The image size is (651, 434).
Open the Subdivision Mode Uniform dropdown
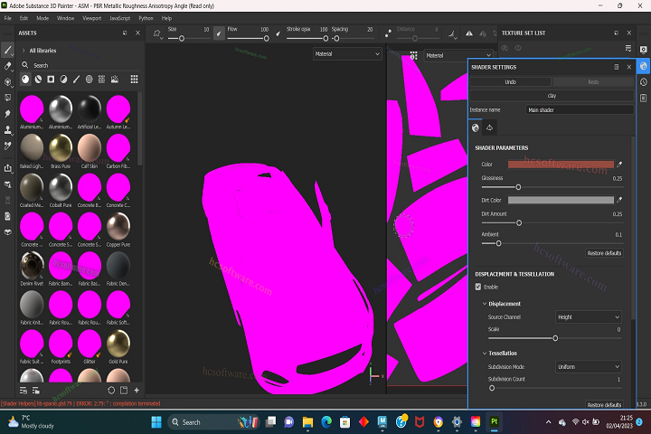(589, 367)
